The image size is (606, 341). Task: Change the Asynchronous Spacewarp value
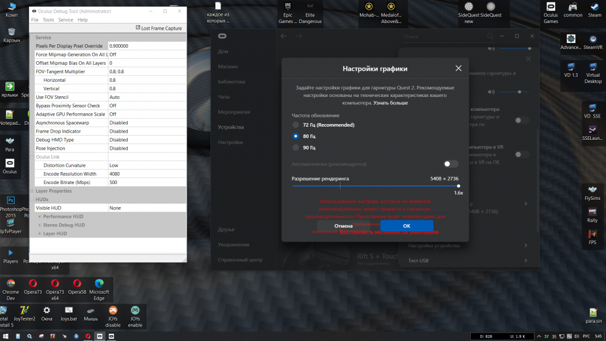[147, 123]
